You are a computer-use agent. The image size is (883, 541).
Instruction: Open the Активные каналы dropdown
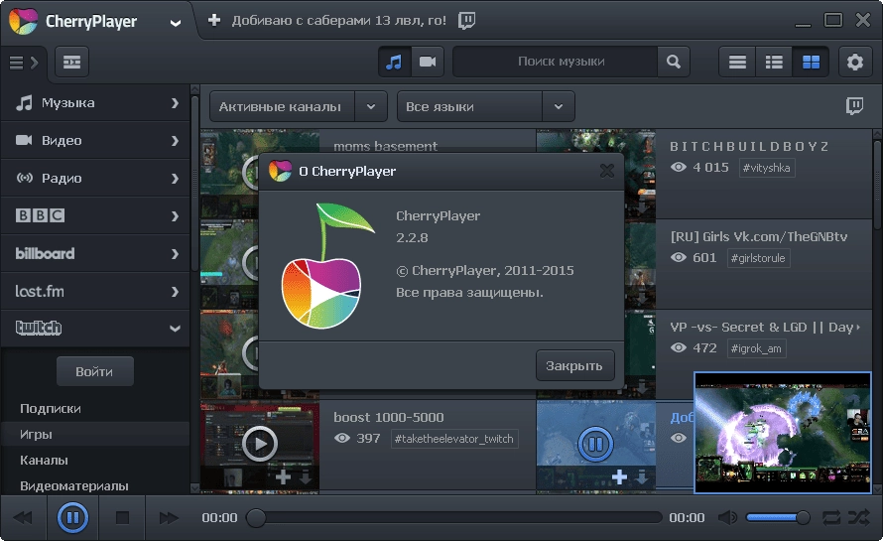(x=299, y=106)
